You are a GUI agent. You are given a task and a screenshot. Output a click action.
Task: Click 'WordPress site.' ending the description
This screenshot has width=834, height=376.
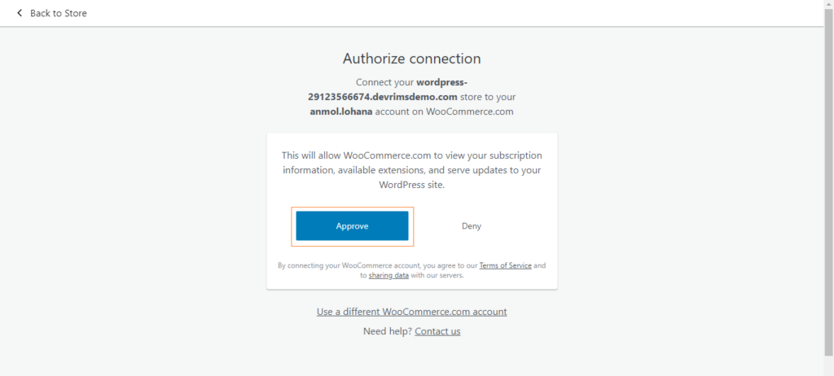[411, 185]
